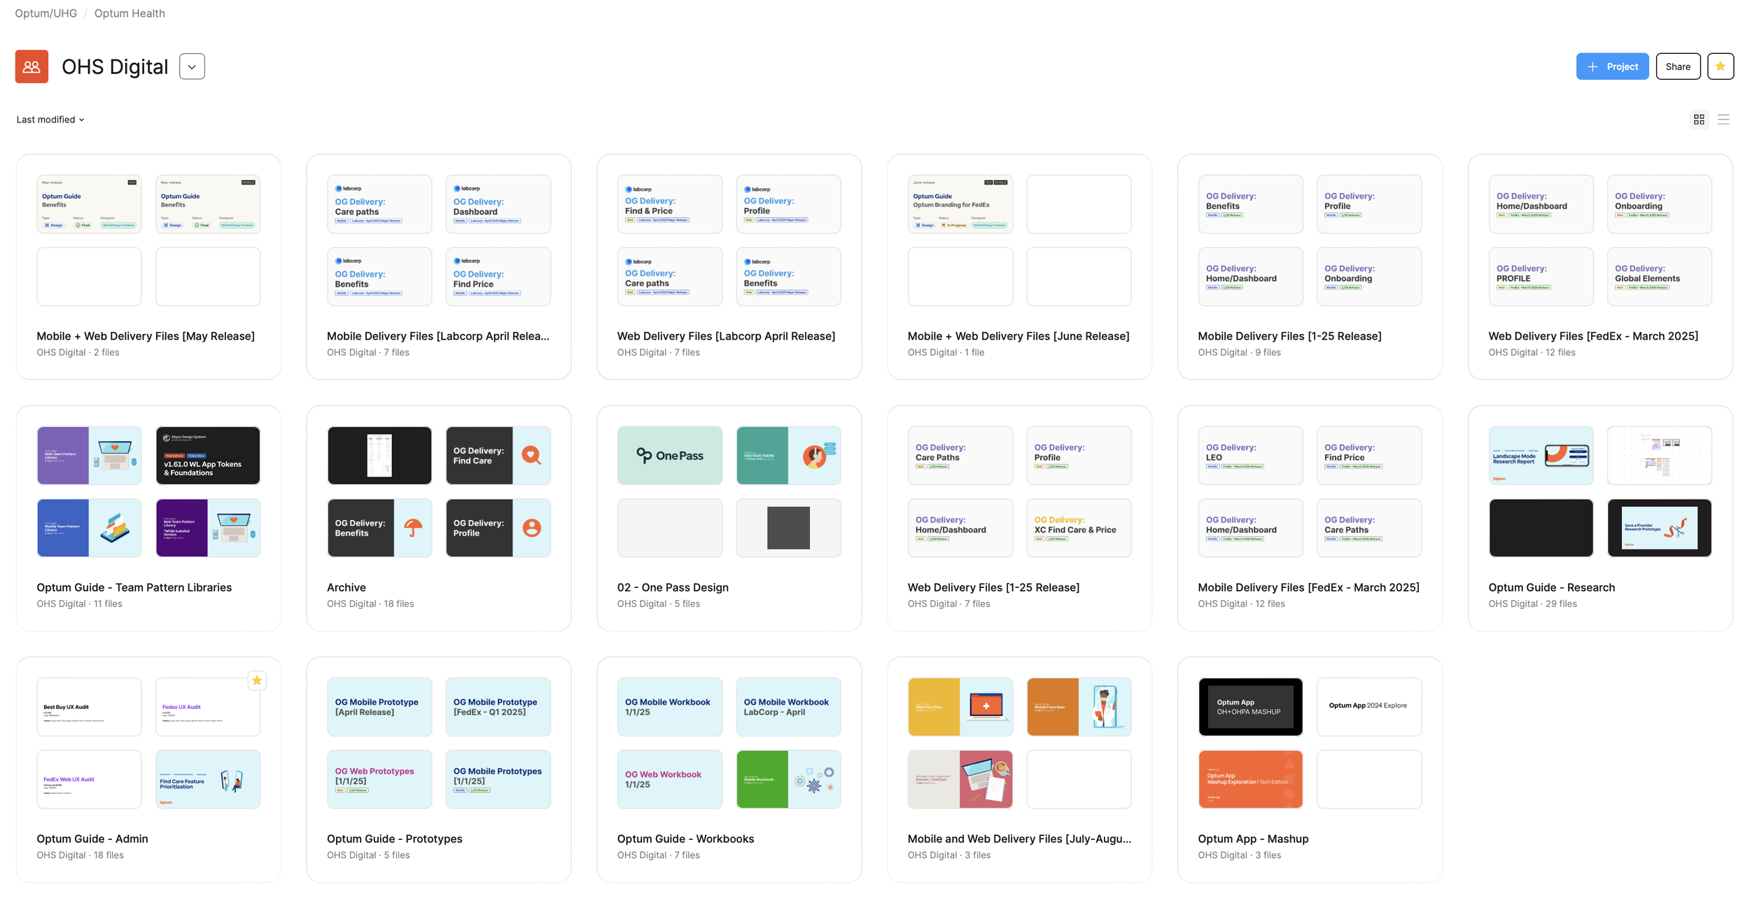Screen dimensions: 1750x898
Task: Open green Mobile Workbook thumbnail
Action: (x=787, y=779)
